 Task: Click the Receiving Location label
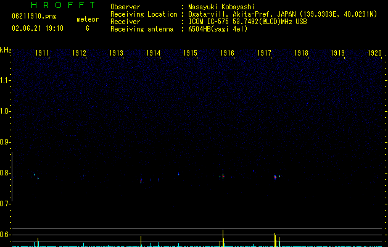pos(144,14)
